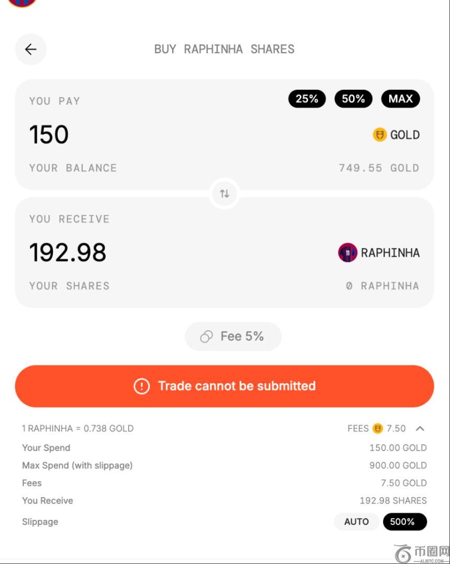Click the back arrow button
The width and height of the screenshot is (450, 564).
31,49
